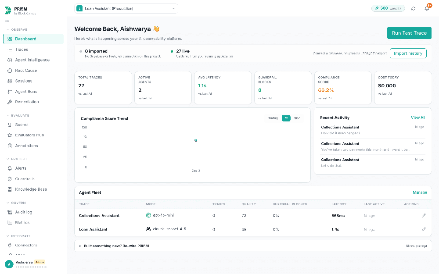Click the green L project badge
The width and height of the screenshot is (439, 274).
click(x=79, y=9)
